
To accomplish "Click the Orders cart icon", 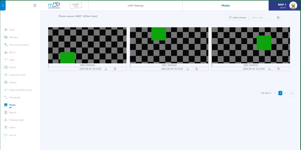I will tap(6, 127).
